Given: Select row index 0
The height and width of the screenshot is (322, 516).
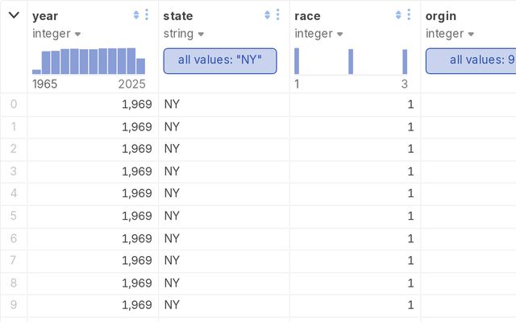Looking at the screenshot, I should (x=14, y=104).
